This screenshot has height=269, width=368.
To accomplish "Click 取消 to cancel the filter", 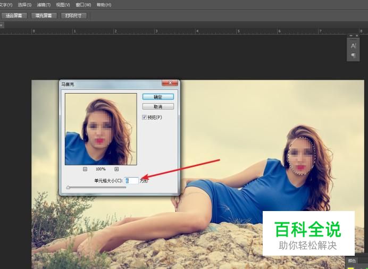I will click(x=157, y=107).
